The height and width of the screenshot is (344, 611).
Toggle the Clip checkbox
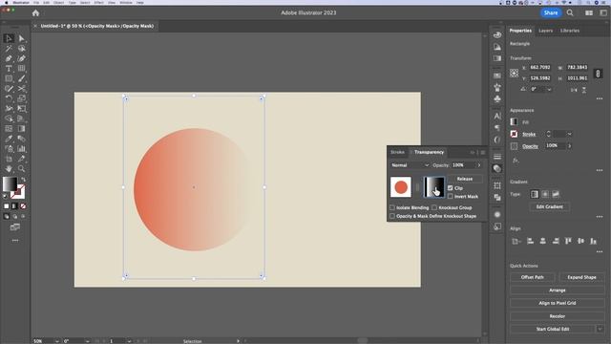(451, 188)
